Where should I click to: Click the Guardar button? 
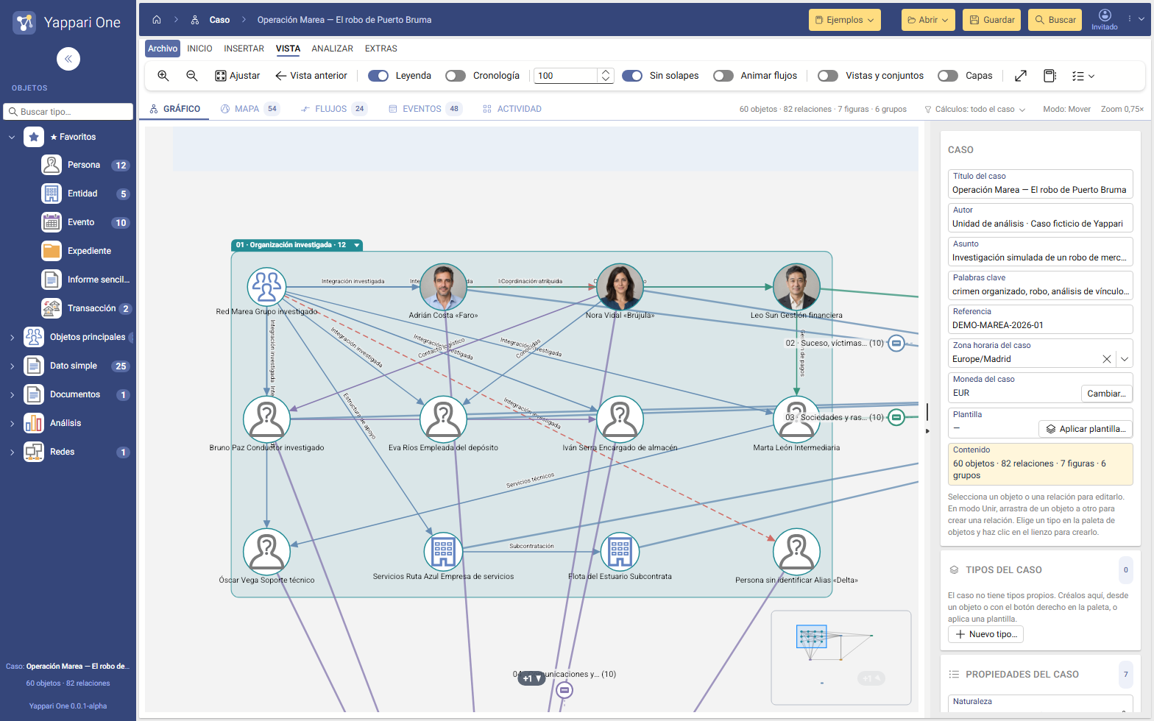pos(991,20)
